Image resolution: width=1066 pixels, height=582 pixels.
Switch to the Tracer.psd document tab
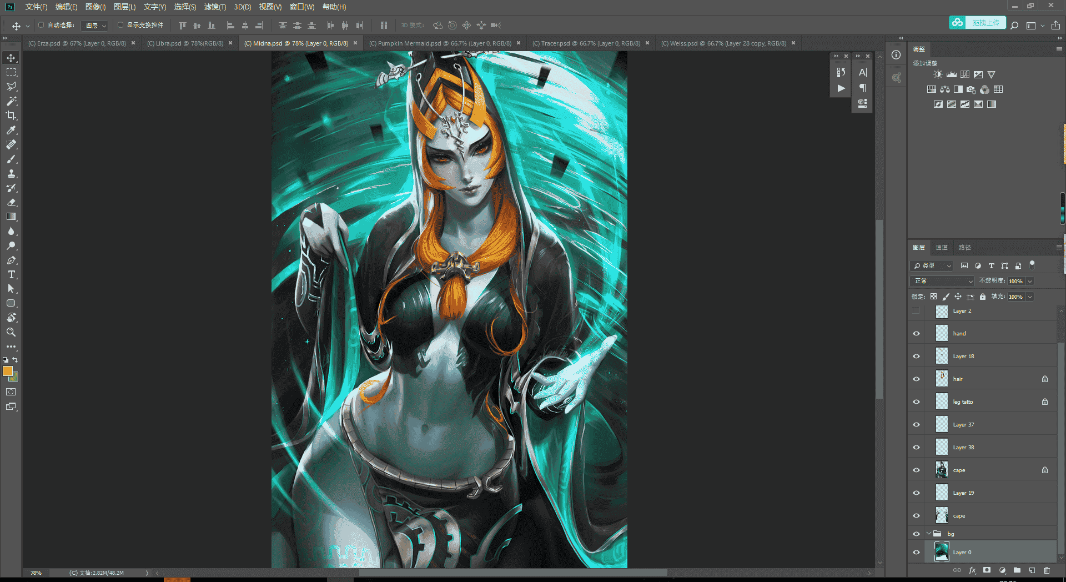coord(586,43)
